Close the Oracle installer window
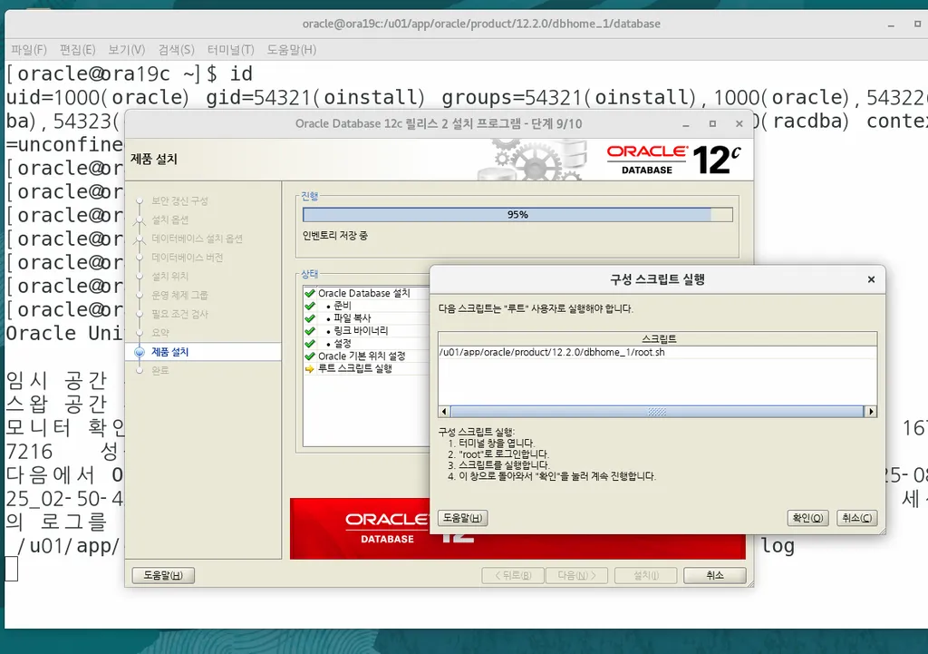The height and width of the screenshot is (654, 928). coord(739,123)
